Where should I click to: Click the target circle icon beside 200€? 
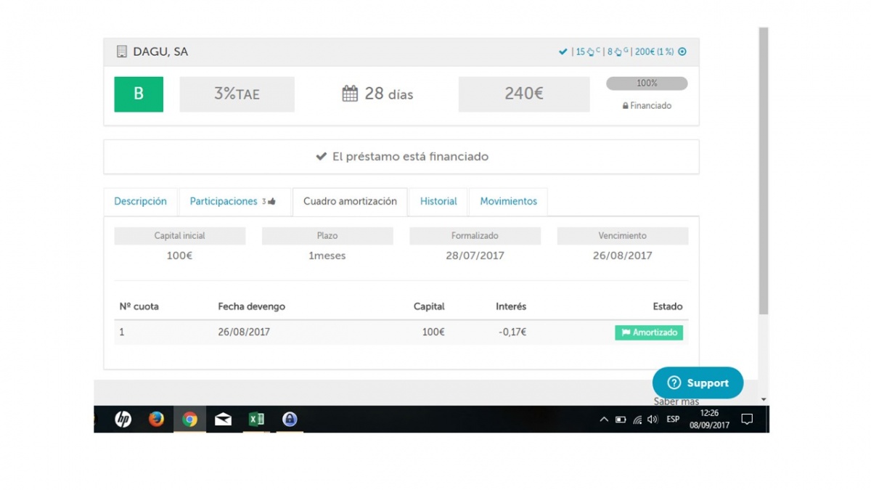coord(682,52)
